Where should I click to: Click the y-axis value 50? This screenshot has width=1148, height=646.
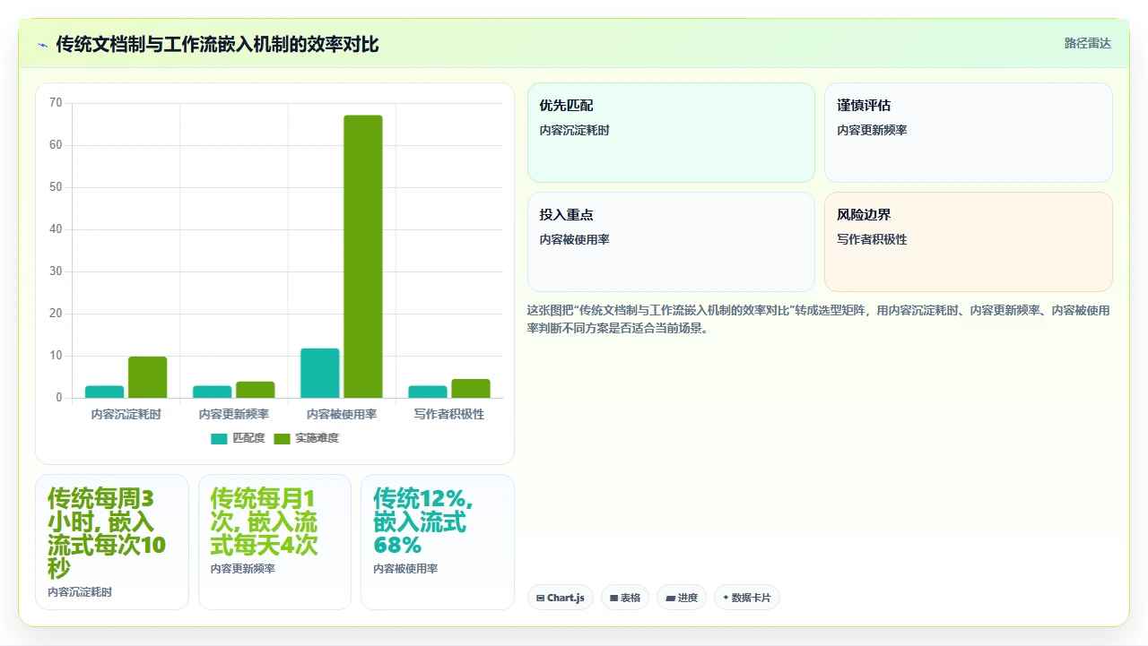coord(56,187)
